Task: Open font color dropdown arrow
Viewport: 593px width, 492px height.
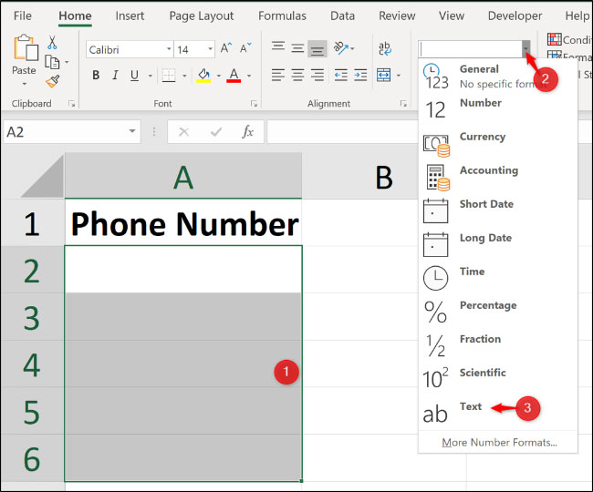Action: tap(249, 76)
